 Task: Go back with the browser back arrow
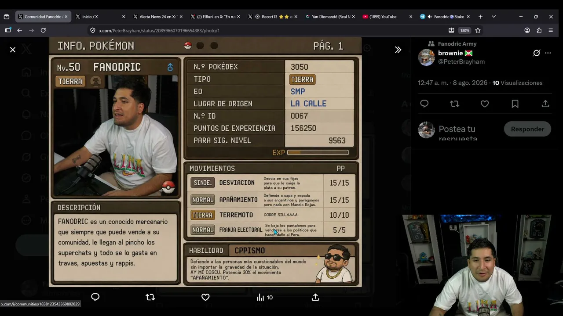pyautogui.click(x=19, y=30)
